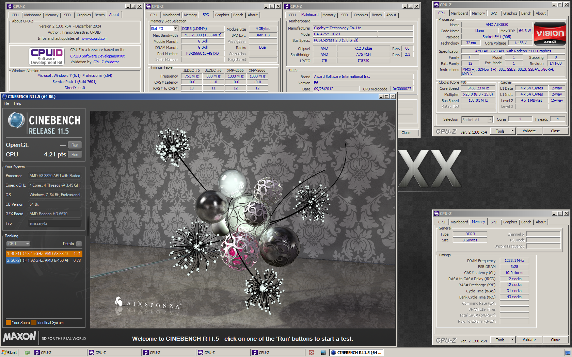Click the PC3-21300 (1333 MHz) max bandwidth value
Screen dimensions: 572x357
pyautogui.click(x=202, y=35)
